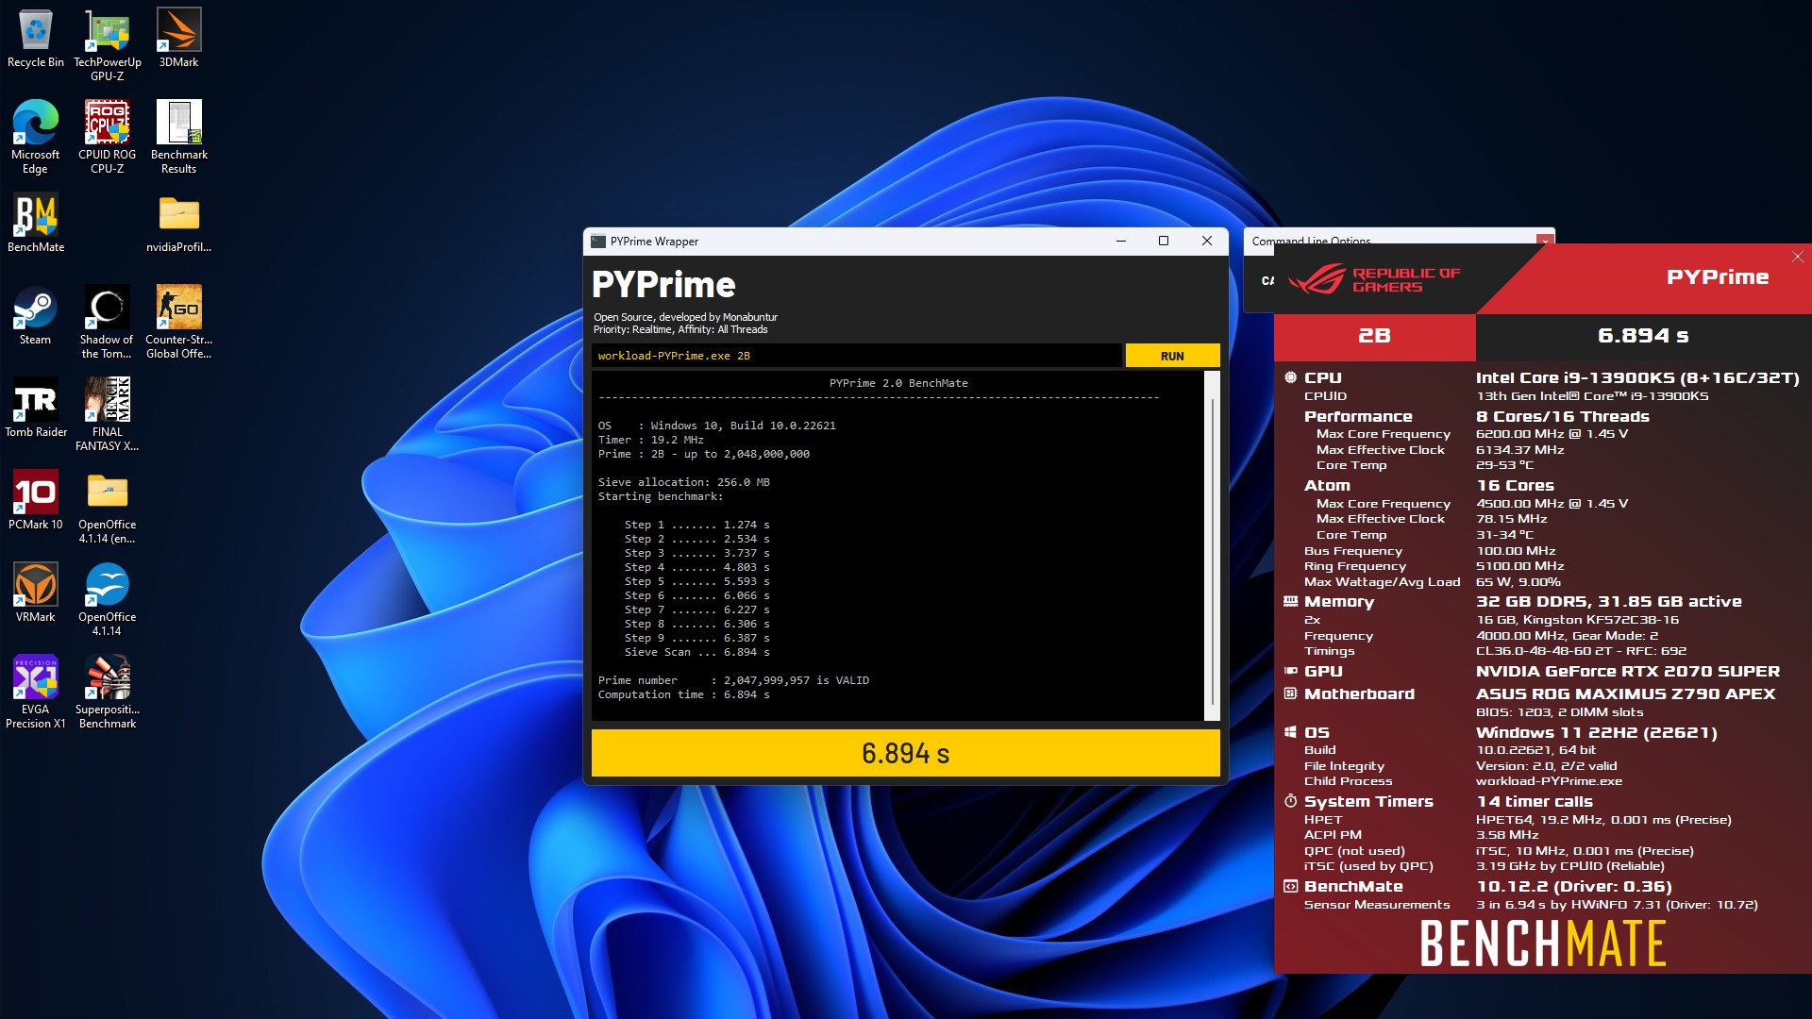The height and width of the screenshot is (1019, 1812).
Task: Open the OpenOffice 4.1.14 (en...) folder
Action: (108, 508)
